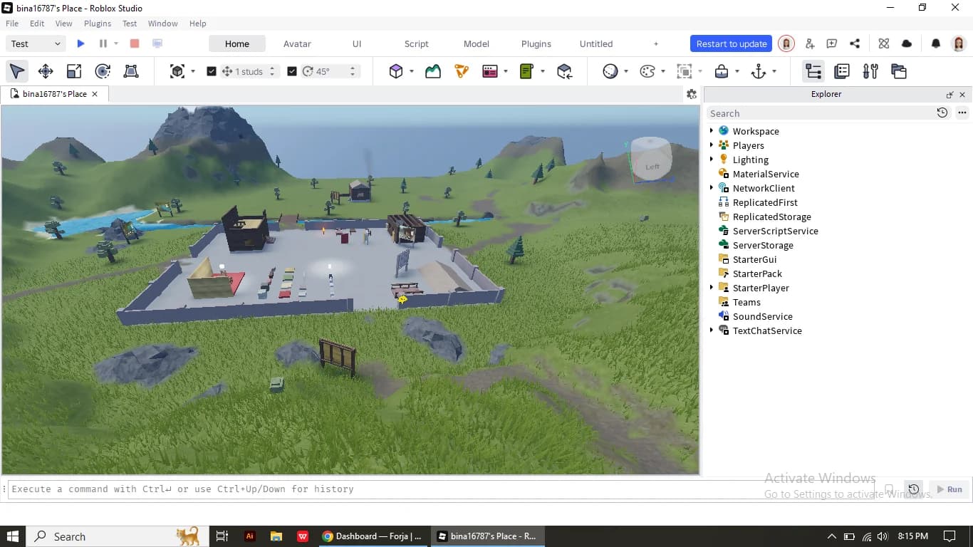Expand the StarterPlayer tree node
The image size is (973, 547).
[711, 288]
